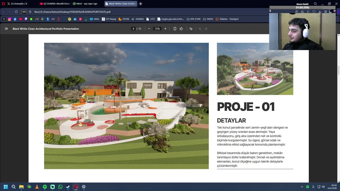Open WhatsApp from the taskbar
This screenshot has height=191, width=340.
(60, 187)
